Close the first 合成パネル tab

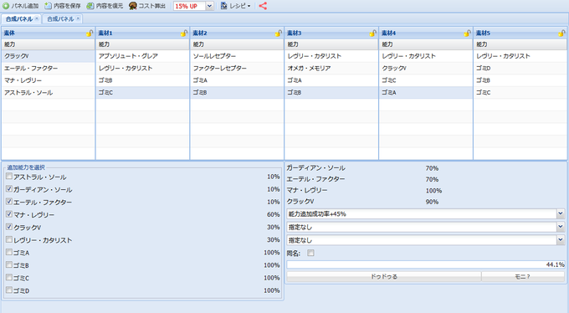click(x=37, y=18)
